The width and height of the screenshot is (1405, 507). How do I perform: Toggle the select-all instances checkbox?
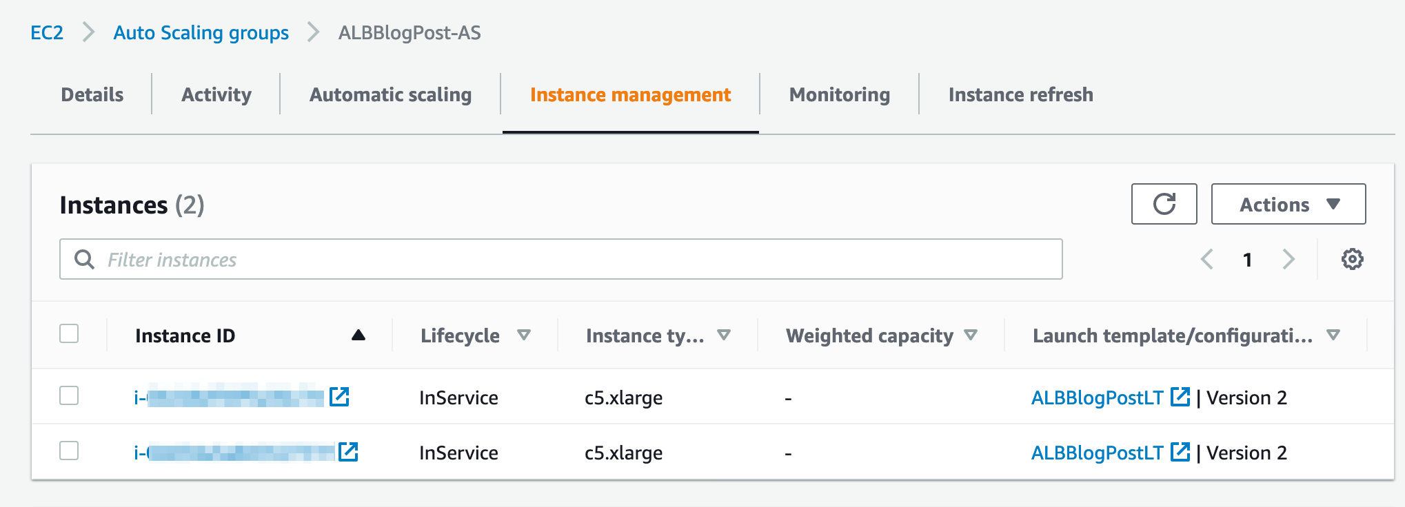click(x=69, y=334)
